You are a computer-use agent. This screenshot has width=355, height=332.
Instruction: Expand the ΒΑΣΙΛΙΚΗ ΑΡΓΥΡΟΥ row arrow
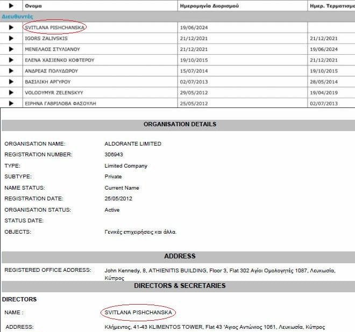click(11, 82)
